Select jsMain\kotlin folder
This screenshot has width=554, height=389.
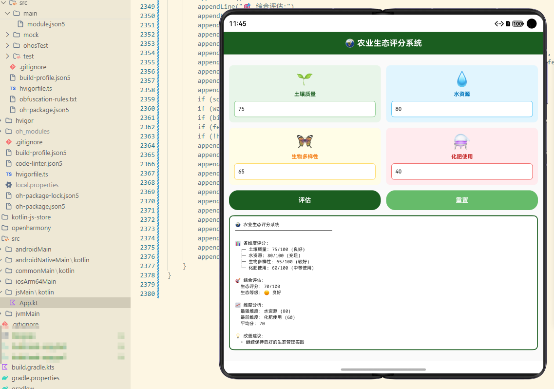pos(34,292)
